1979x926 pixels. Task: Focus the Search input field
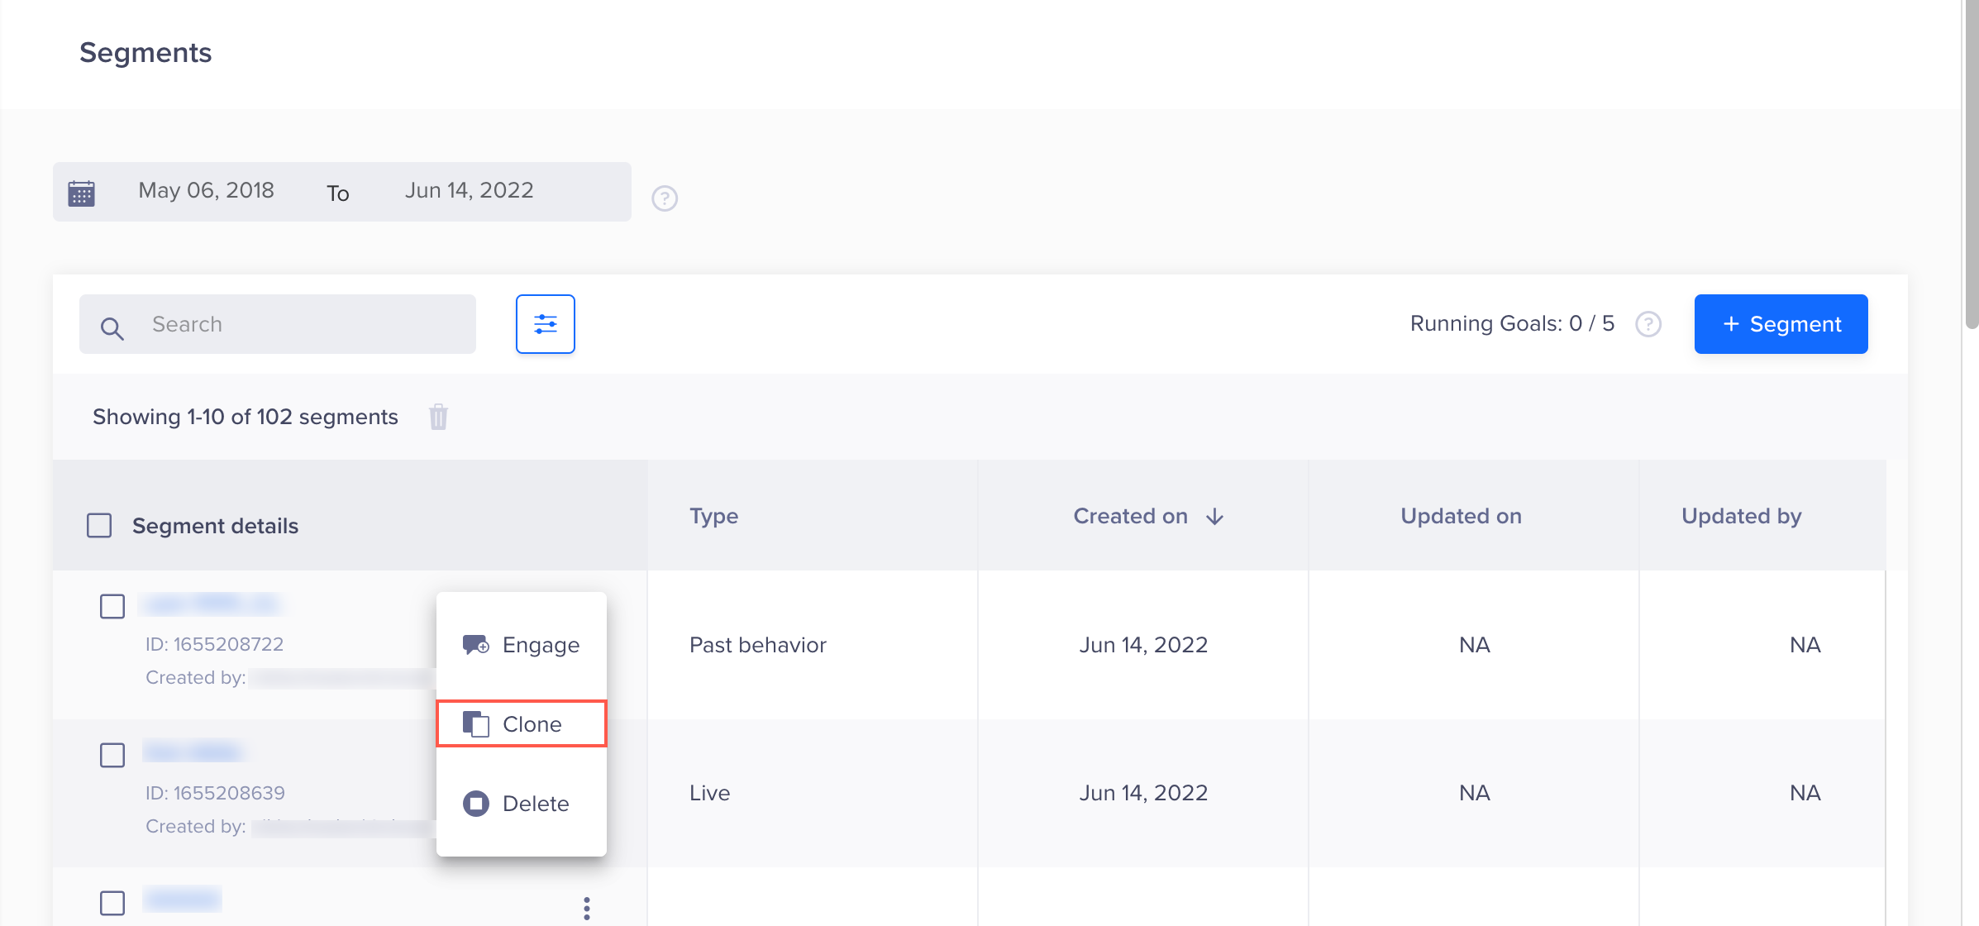(278, 324)
